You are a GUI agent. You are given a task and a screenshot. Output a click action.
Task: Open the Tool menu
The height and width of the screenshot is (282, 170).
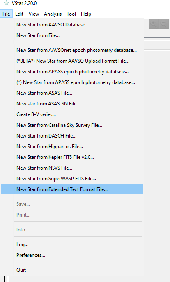71,14
